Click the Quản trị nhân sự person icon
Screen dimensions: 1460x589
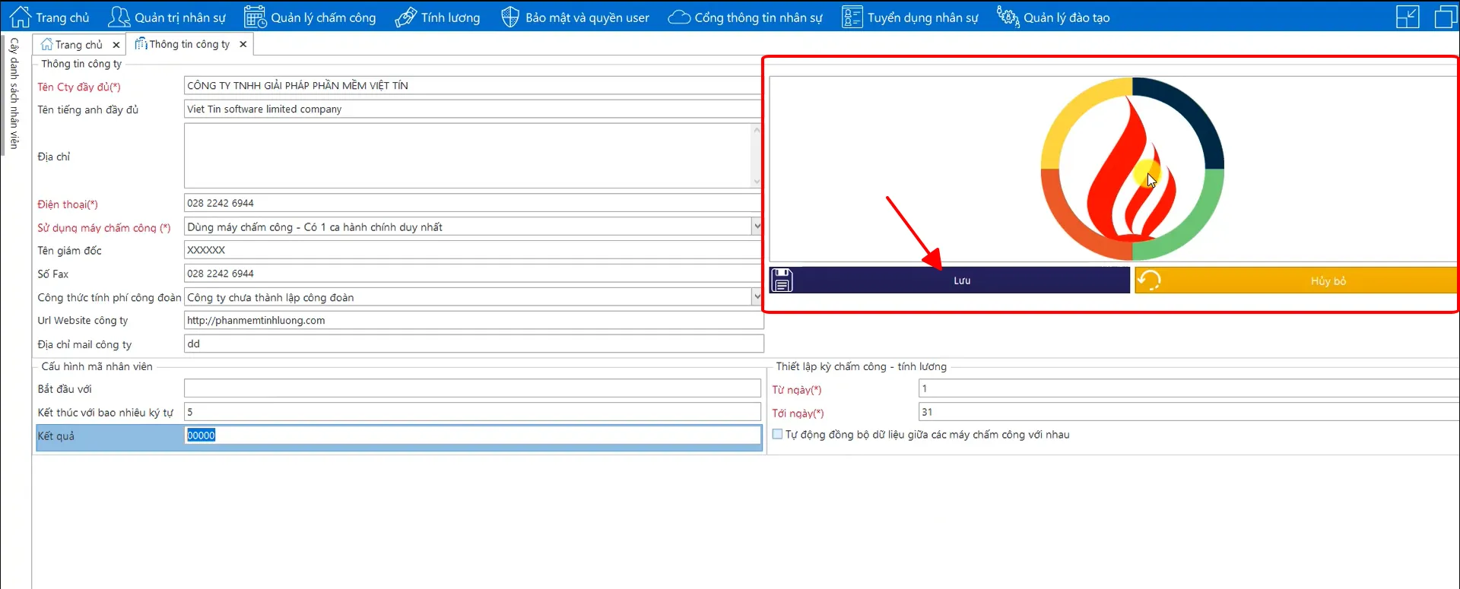pyautogui.click(x=119, y=17)
